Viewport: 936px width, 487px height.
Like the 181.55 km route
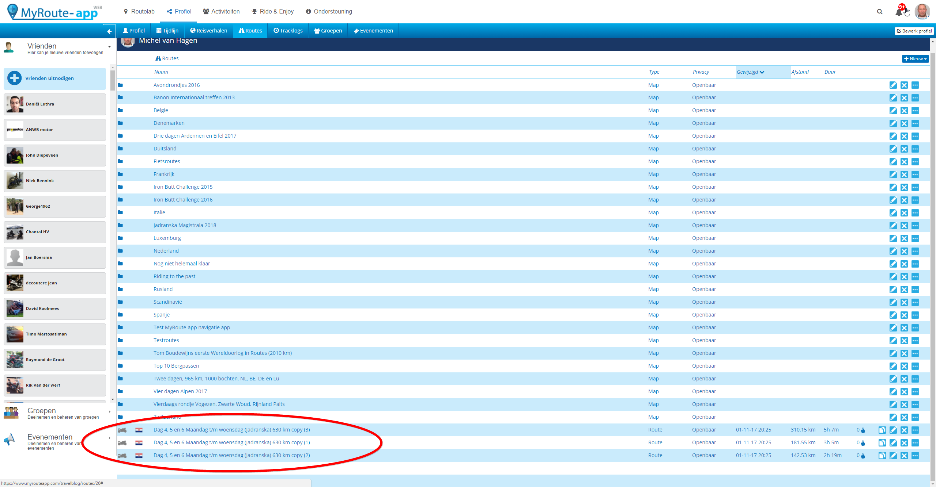[x=863, y=443]
